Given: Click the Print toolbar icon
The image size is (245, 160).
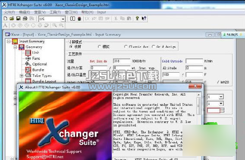Looking at the screenshot, I should pyautogui.click(x=25, y=18).
